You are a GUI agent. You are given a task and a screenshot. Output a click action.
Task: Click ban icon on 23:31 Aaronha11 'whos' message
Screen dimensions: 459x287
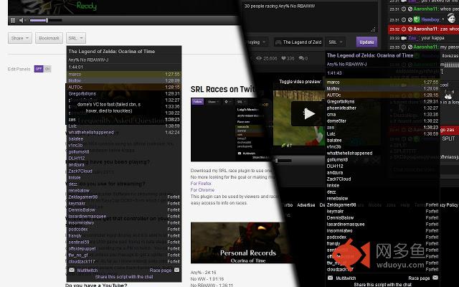pyautogui.click(x=410, y=9)
